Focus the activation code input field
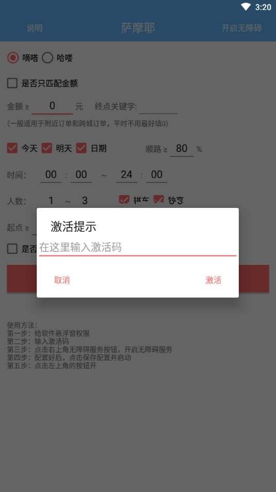Viewport: 276px width, 492px height. 137,248
